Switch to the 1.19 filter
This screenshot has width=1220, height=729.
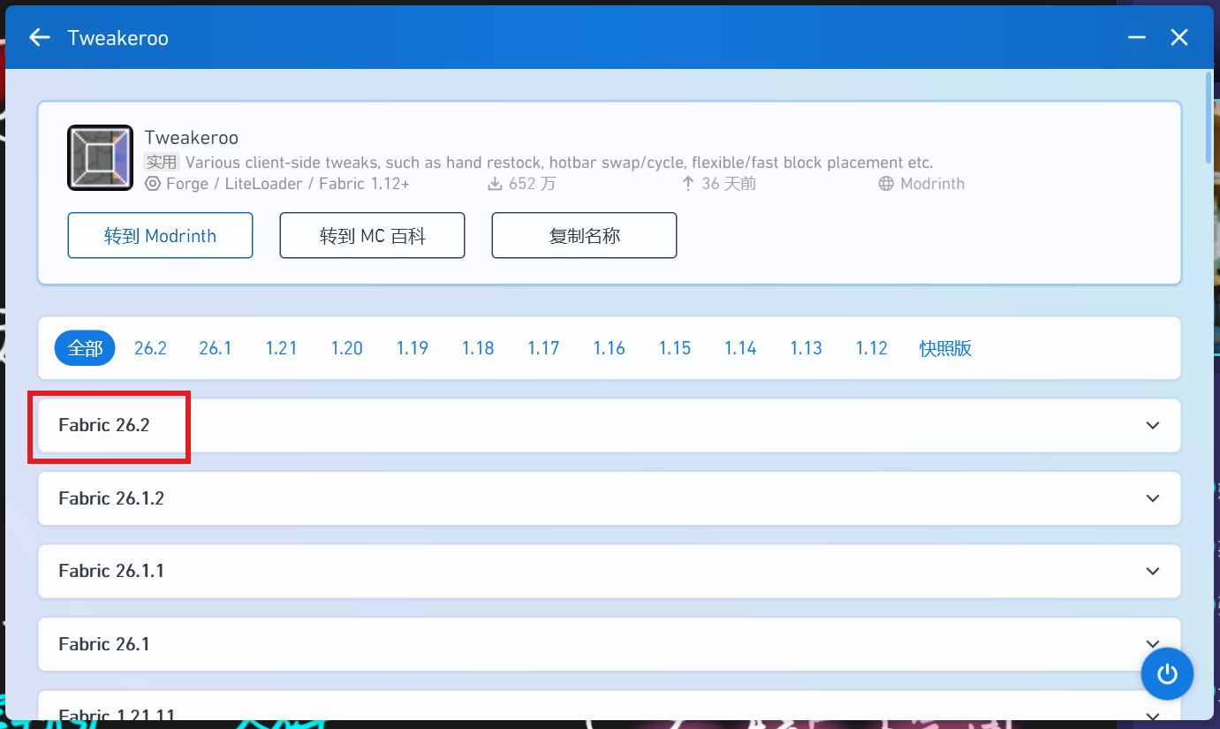[x=412, y=348]
